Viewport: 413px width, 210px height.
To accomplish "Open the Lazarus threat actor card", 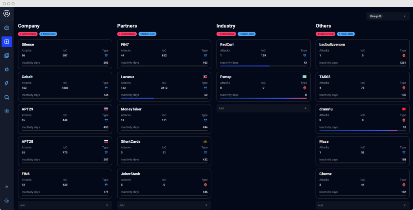I will point(164,86).
